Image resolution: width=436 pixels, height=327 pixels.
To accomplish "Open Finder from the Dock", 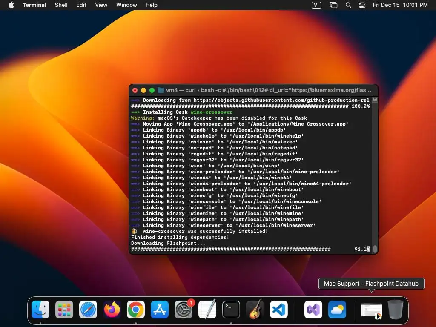I will [40, 310].
